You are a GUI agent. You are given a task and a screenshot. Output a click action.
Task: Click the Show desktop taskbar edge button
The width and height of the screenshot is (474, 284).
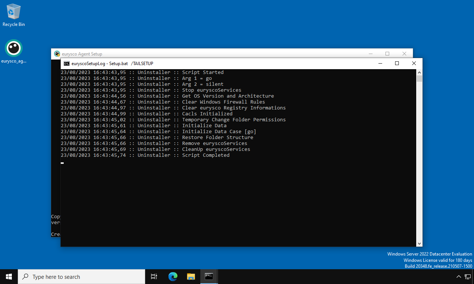(473, 277)
